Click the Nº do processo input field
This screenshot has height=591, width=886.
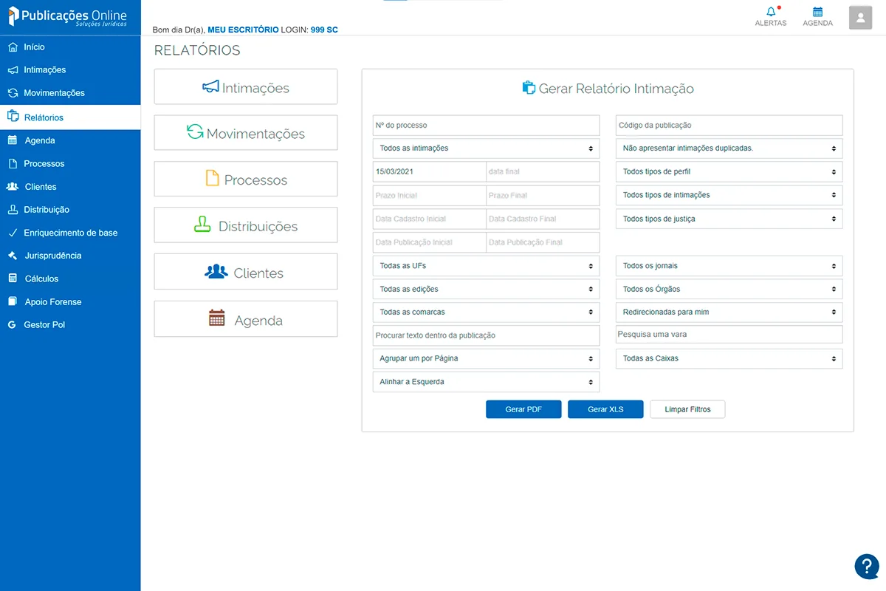486,126
